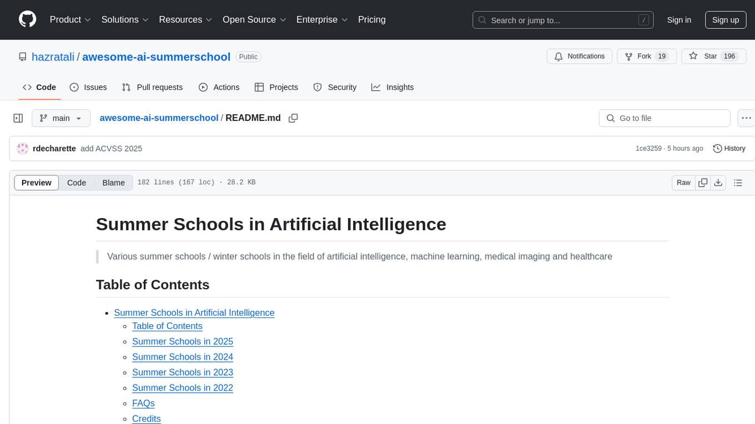
Task: Expand the Resources menu
Action: [185, 19]
